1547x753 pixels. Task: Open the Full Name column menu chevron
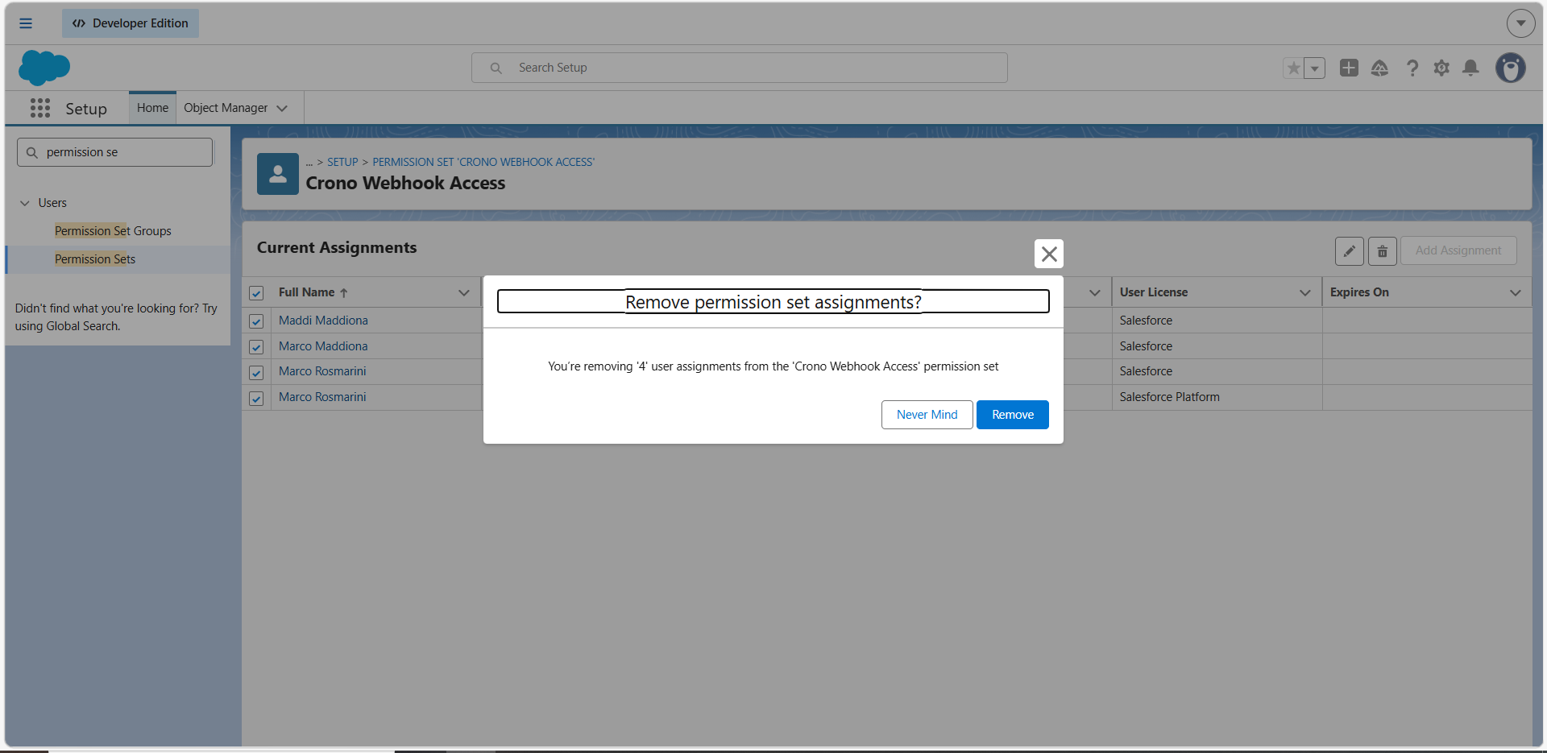(464, 293)
